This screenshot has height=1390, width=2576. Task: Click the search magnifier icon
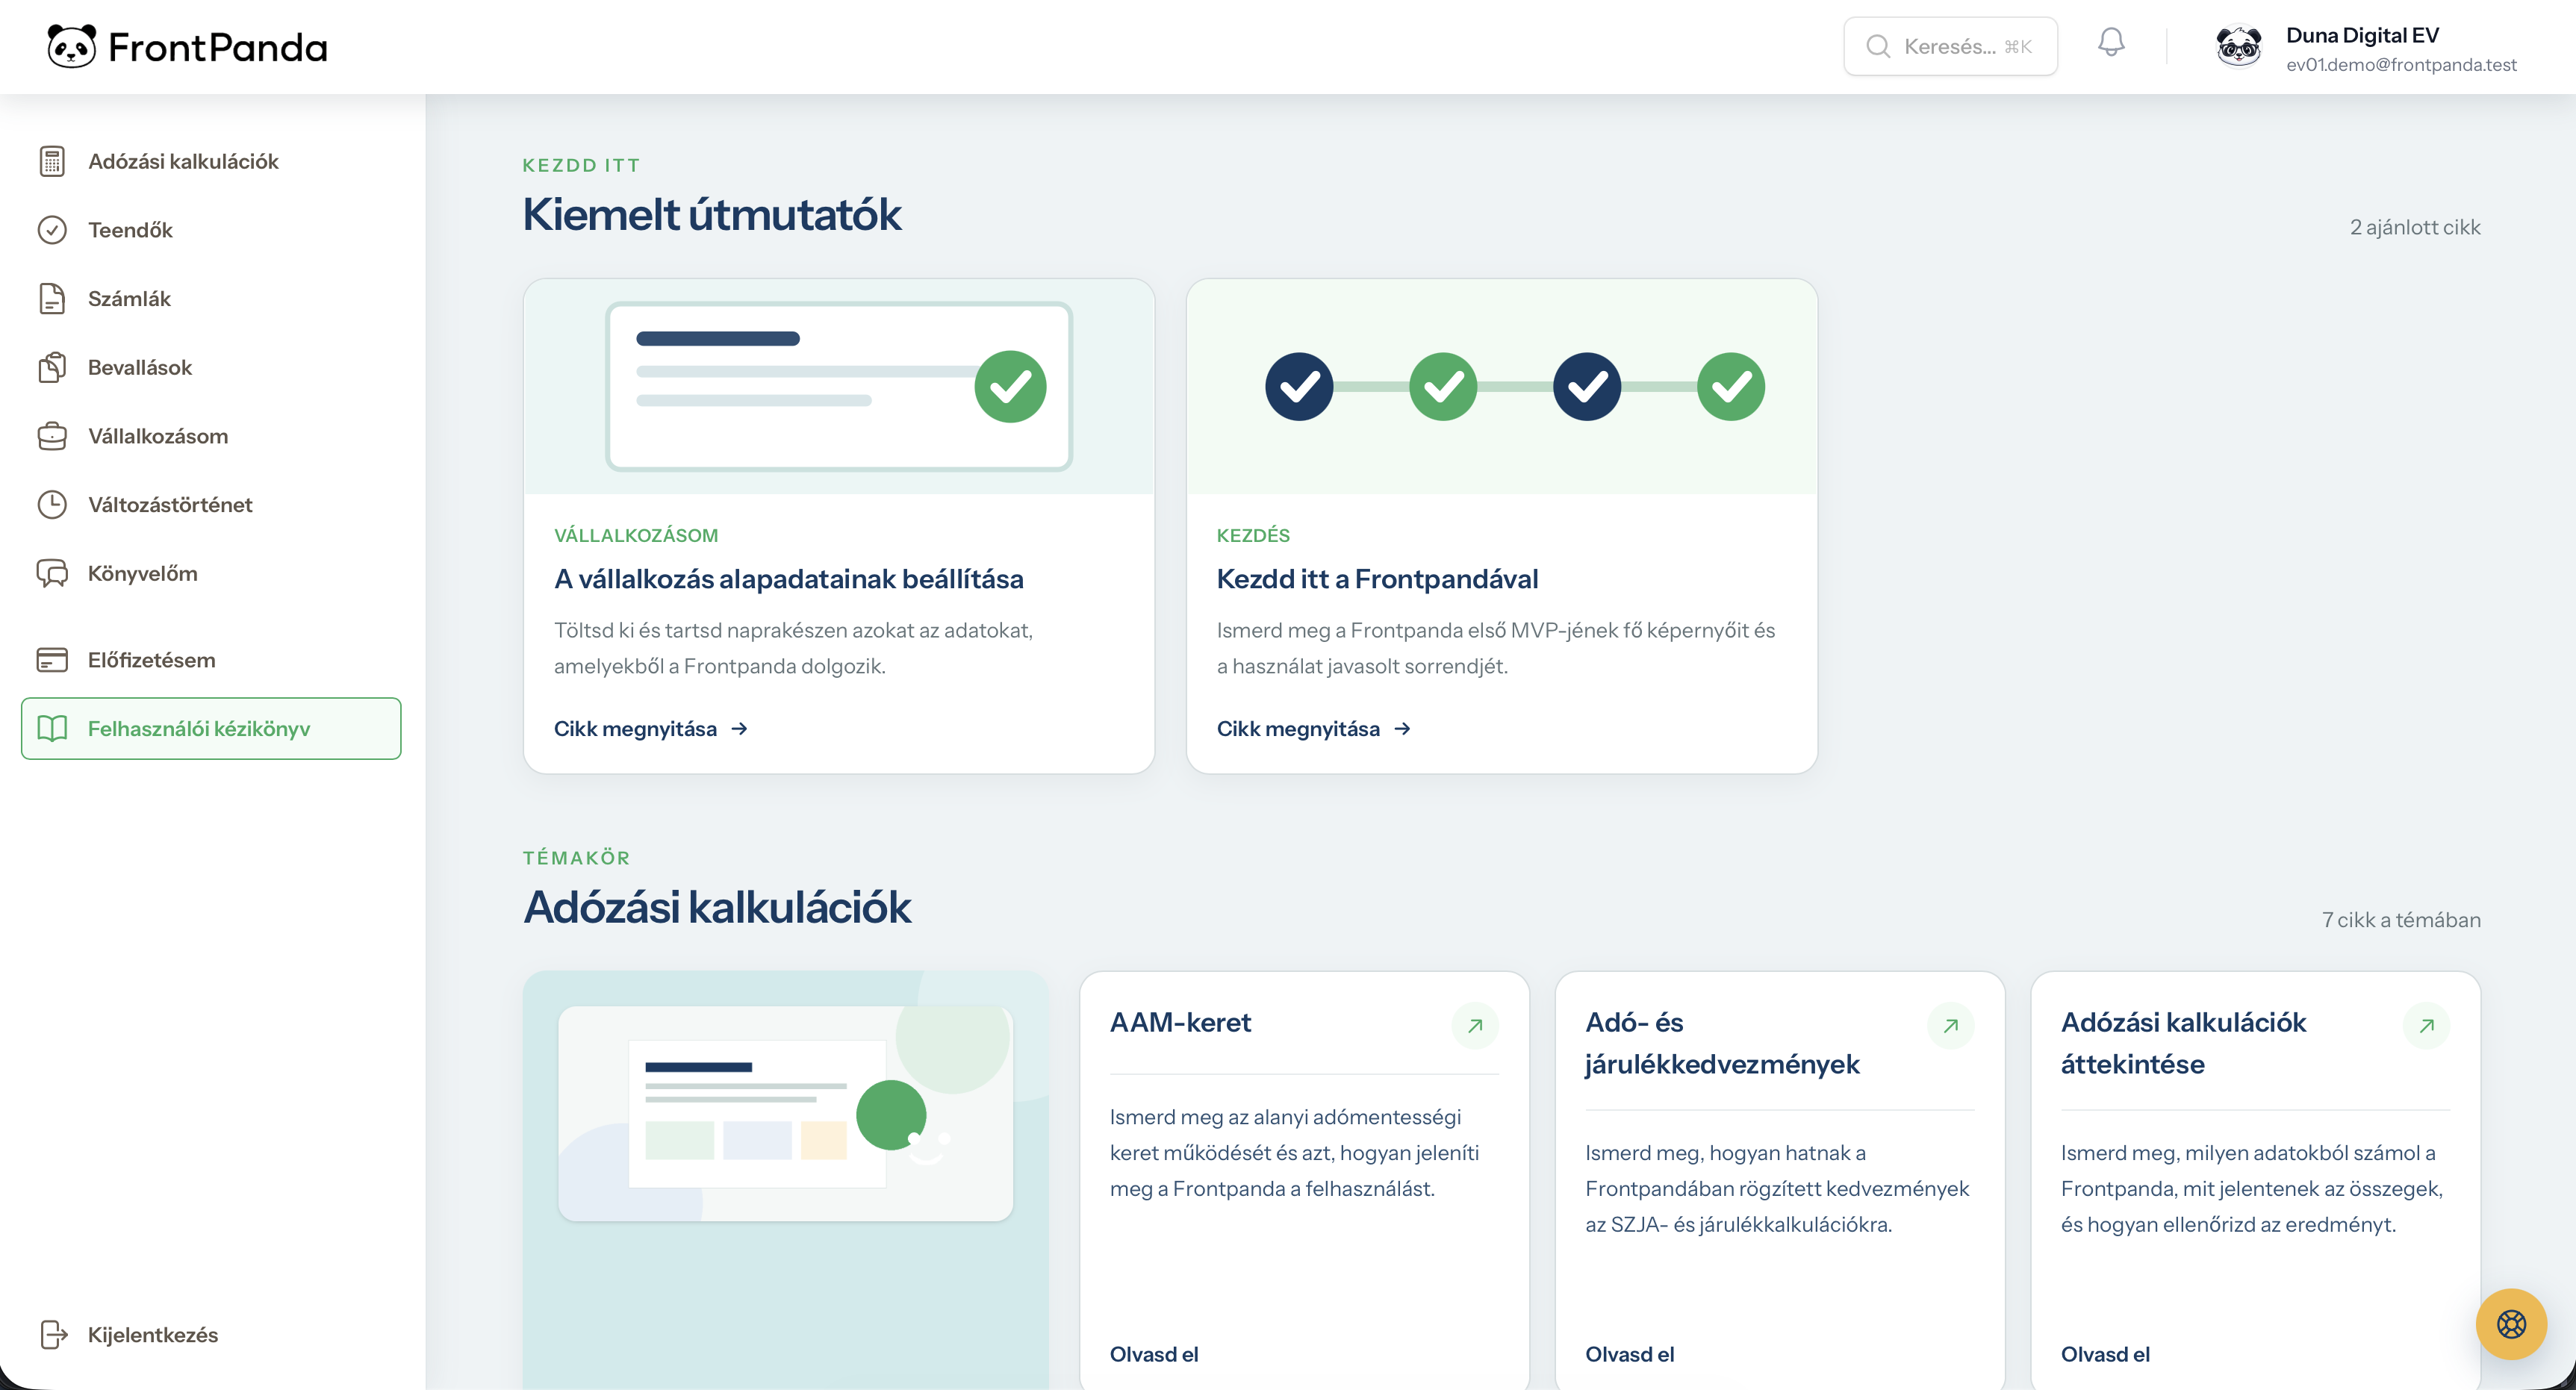point(1878,46)
